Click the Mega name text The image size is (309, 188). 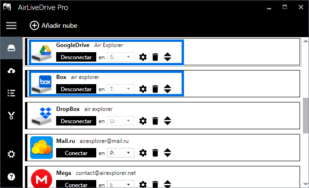pos(64,173)
